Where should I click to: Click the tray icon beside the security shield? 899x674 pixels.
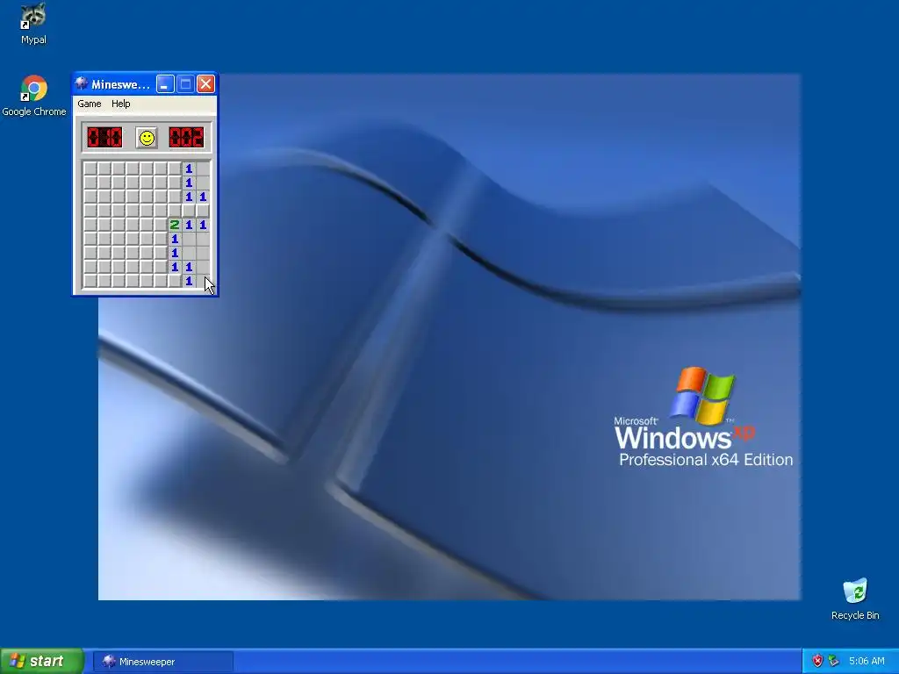[834, 661]
